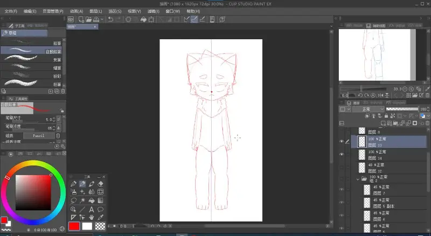This screenshot has width=431, height=236.
Task: Toggle visibility of layer 5 副本
Action: pyautogui.click(x=342, y=203)
